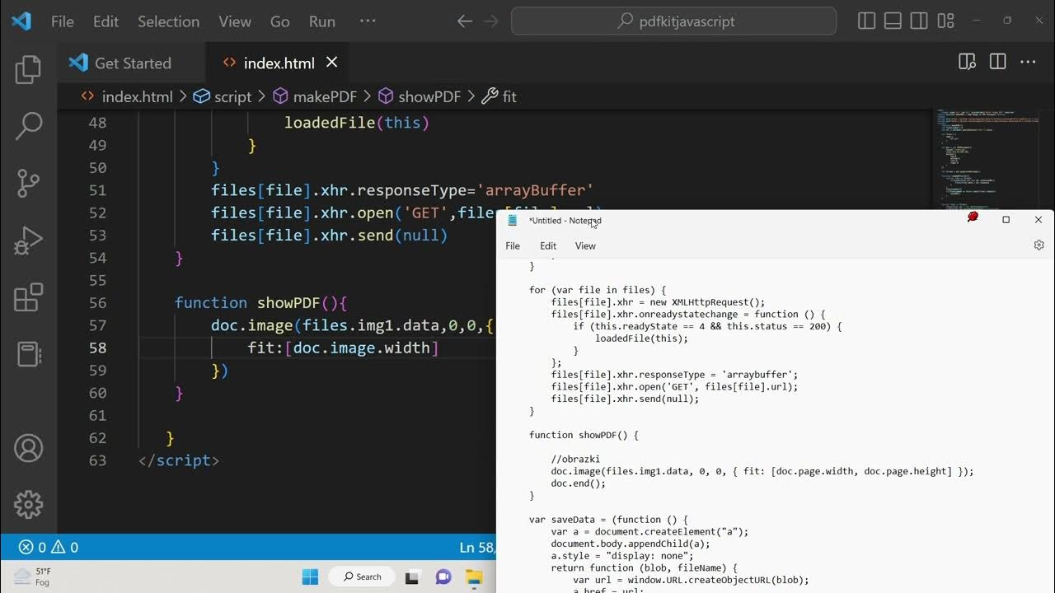Toggle the primary side bar layout button
Screen dimensions: 1055x593
(866, 21)
